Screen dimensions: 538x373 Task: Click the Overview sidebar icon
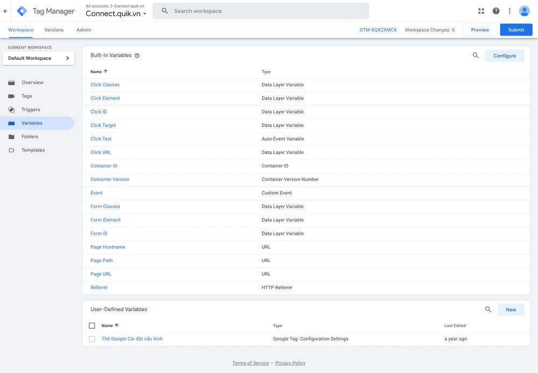[x=11, y=83]
